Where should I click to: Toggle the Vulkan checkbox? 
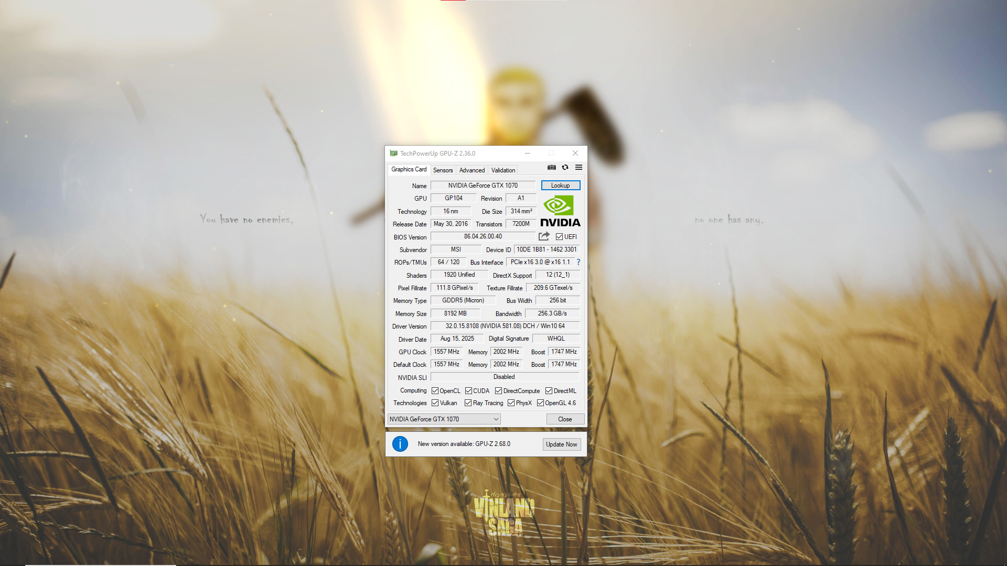click(x=435, y=403)
